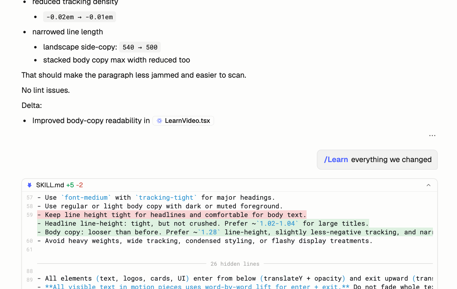The height and width of the screenshot is (289, 457).
Task: Click the red -2 deletions count
Action: 79,185
